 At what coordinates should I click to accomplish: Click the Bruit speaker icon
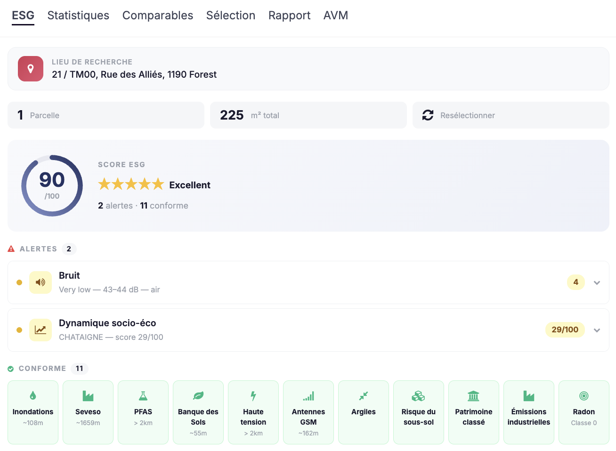pyautogui.click(x=41, y=282)
